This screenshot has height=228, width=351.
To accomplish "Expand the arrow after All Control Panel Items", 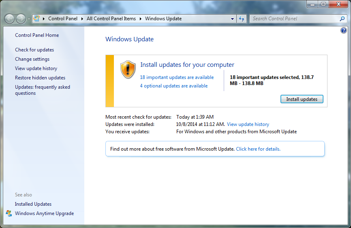I will [x=141, y=19].
